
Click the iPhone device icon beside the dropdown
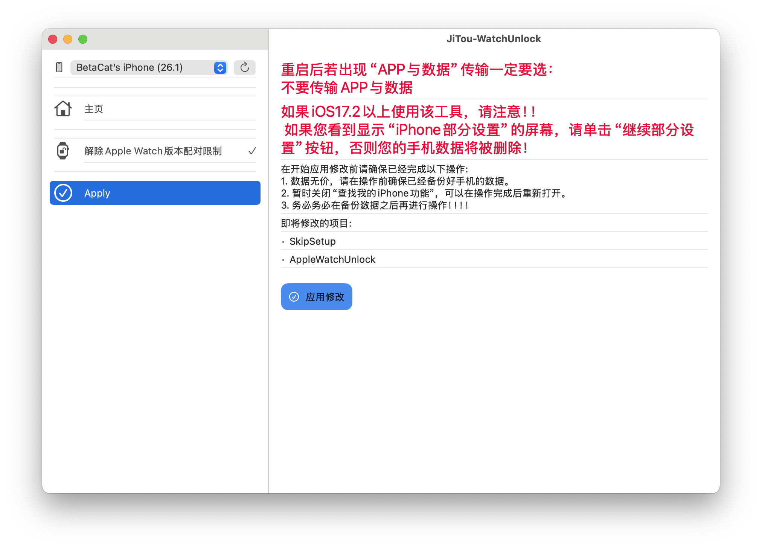[59, 67]
